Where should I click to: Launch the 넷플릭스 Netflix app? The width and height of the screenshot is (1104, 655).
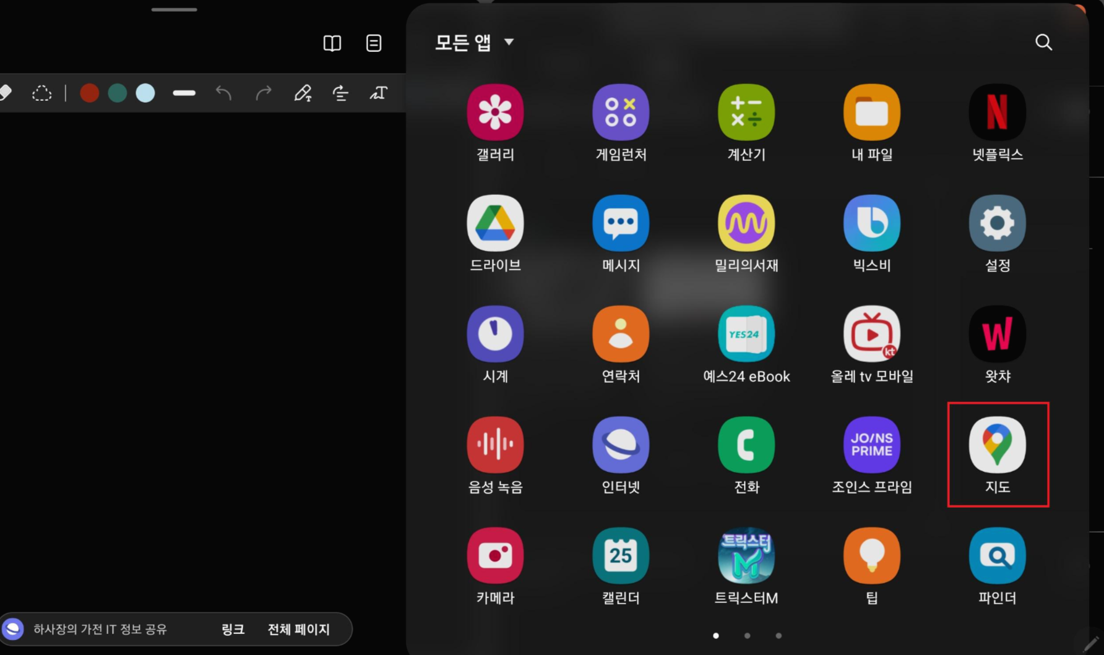tap(998, 113)
